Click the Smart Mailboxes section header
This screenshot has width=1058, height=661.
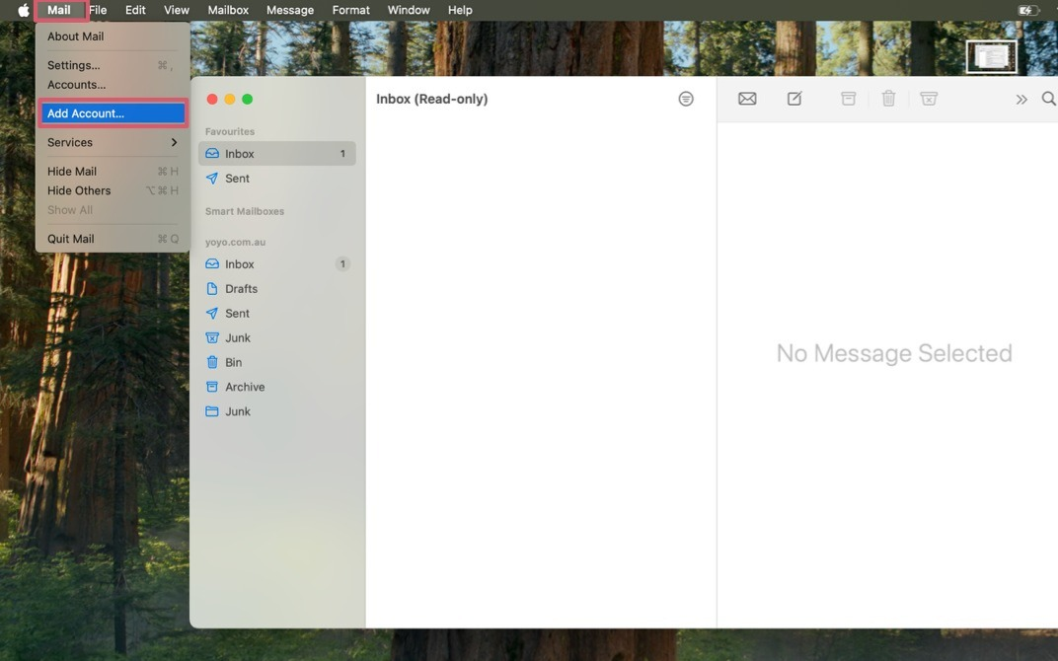point(244,211)
